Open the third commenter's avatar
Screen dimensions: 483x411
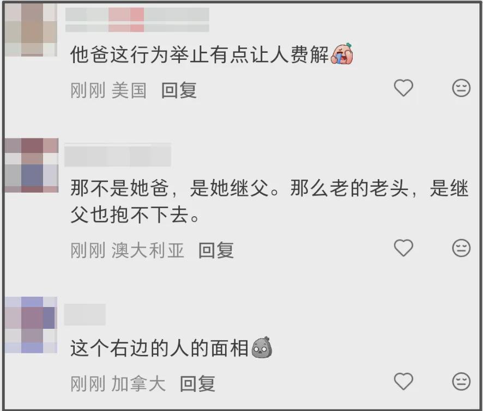[31, 325]
